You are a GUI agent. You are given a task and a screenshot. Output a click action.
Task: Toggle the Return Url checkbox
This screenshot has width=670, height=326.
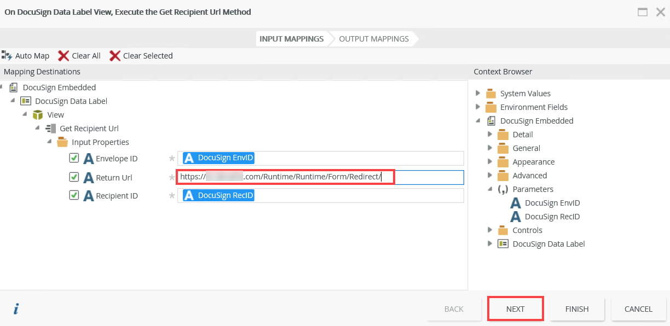(x=74, y=177)
